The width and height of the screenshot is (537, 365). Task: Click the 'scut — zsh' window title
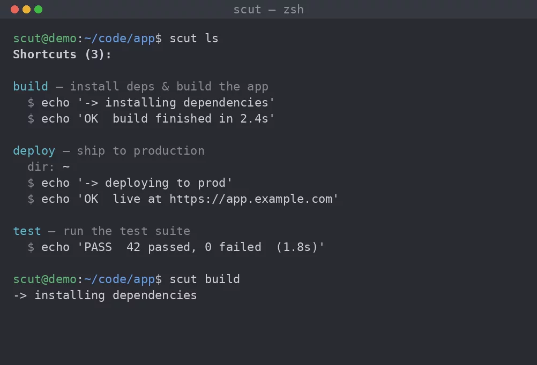coord(268,10)
